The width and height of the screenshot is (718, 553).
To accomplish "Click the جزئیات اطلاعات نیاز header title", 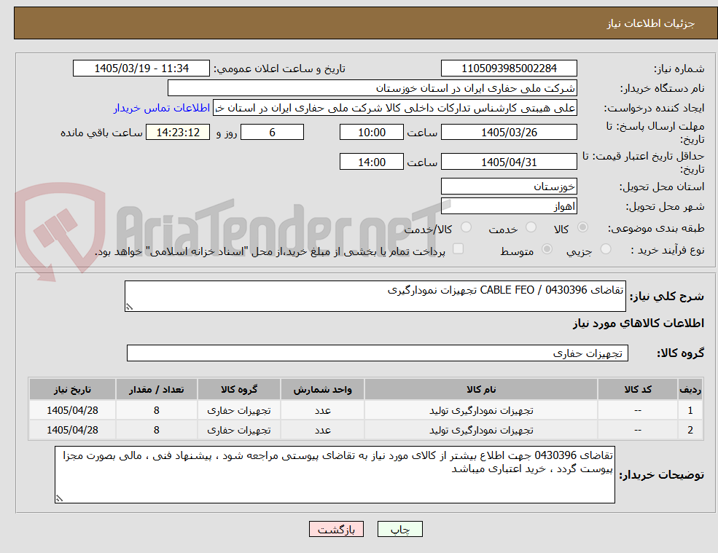I will tap(651, 23).
